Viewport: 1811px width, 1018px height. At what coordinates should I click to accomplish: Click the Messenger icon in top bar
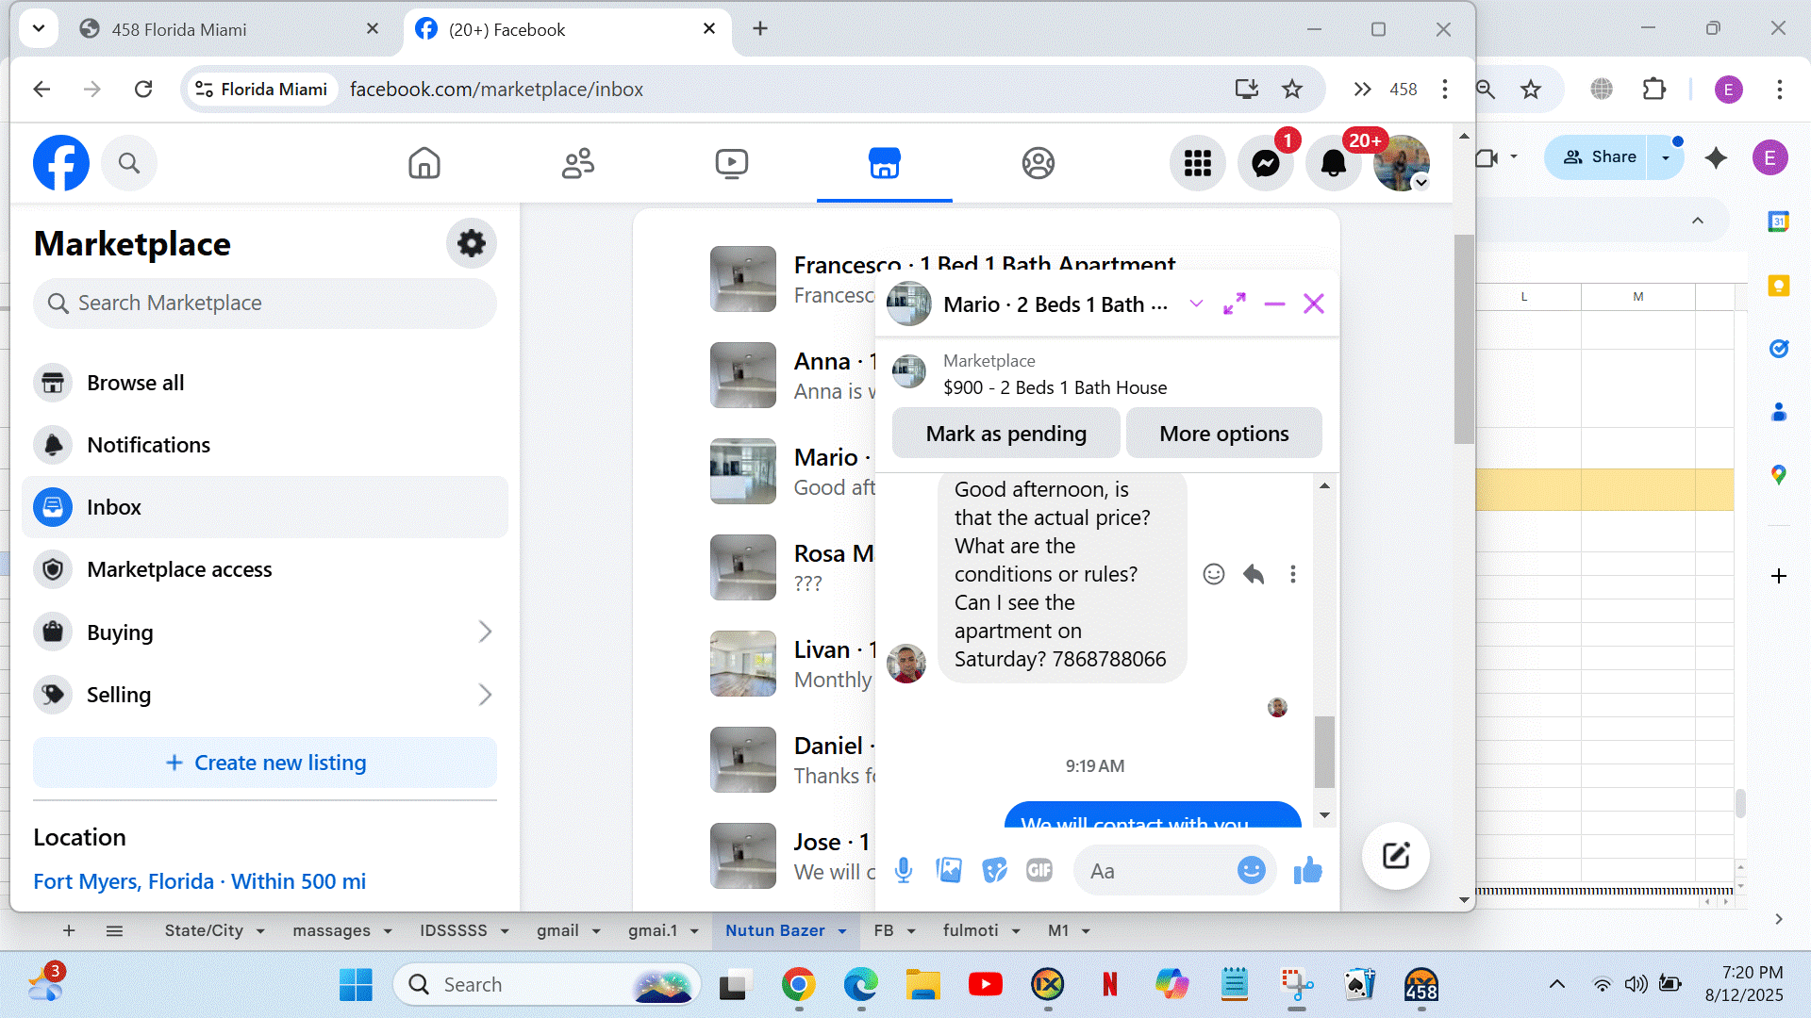1265,163
